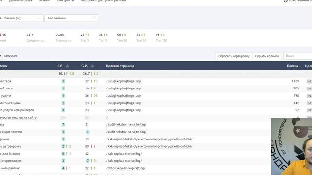Select the Топ 100 statistic
The width and height of the screenshot is (312, 175).
click(161, 37)
